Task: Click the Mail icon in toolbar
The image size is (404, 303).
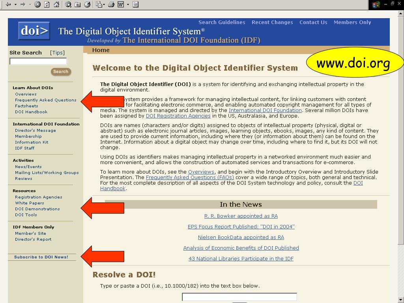Action: click(x=99, y=4)
